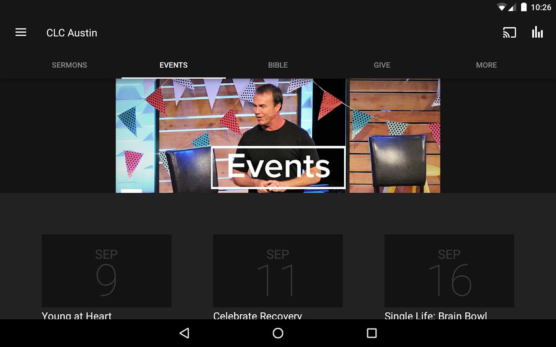Tap the cellular signal icon
The image size is (556, 347).
point(512,7)
